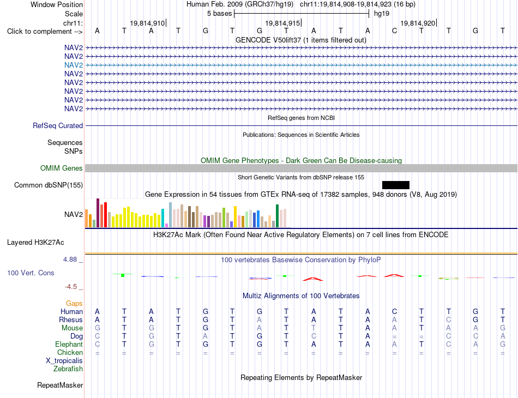Click 'RefSeq genes from NCBI' track title
Viewport: 518px width, 398px height.
coord(302,118)
